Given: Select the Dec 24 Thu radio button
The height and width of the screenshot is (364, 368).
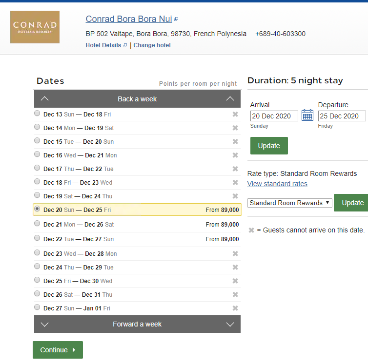Looking at the screenshot, I should click(37, 266).
